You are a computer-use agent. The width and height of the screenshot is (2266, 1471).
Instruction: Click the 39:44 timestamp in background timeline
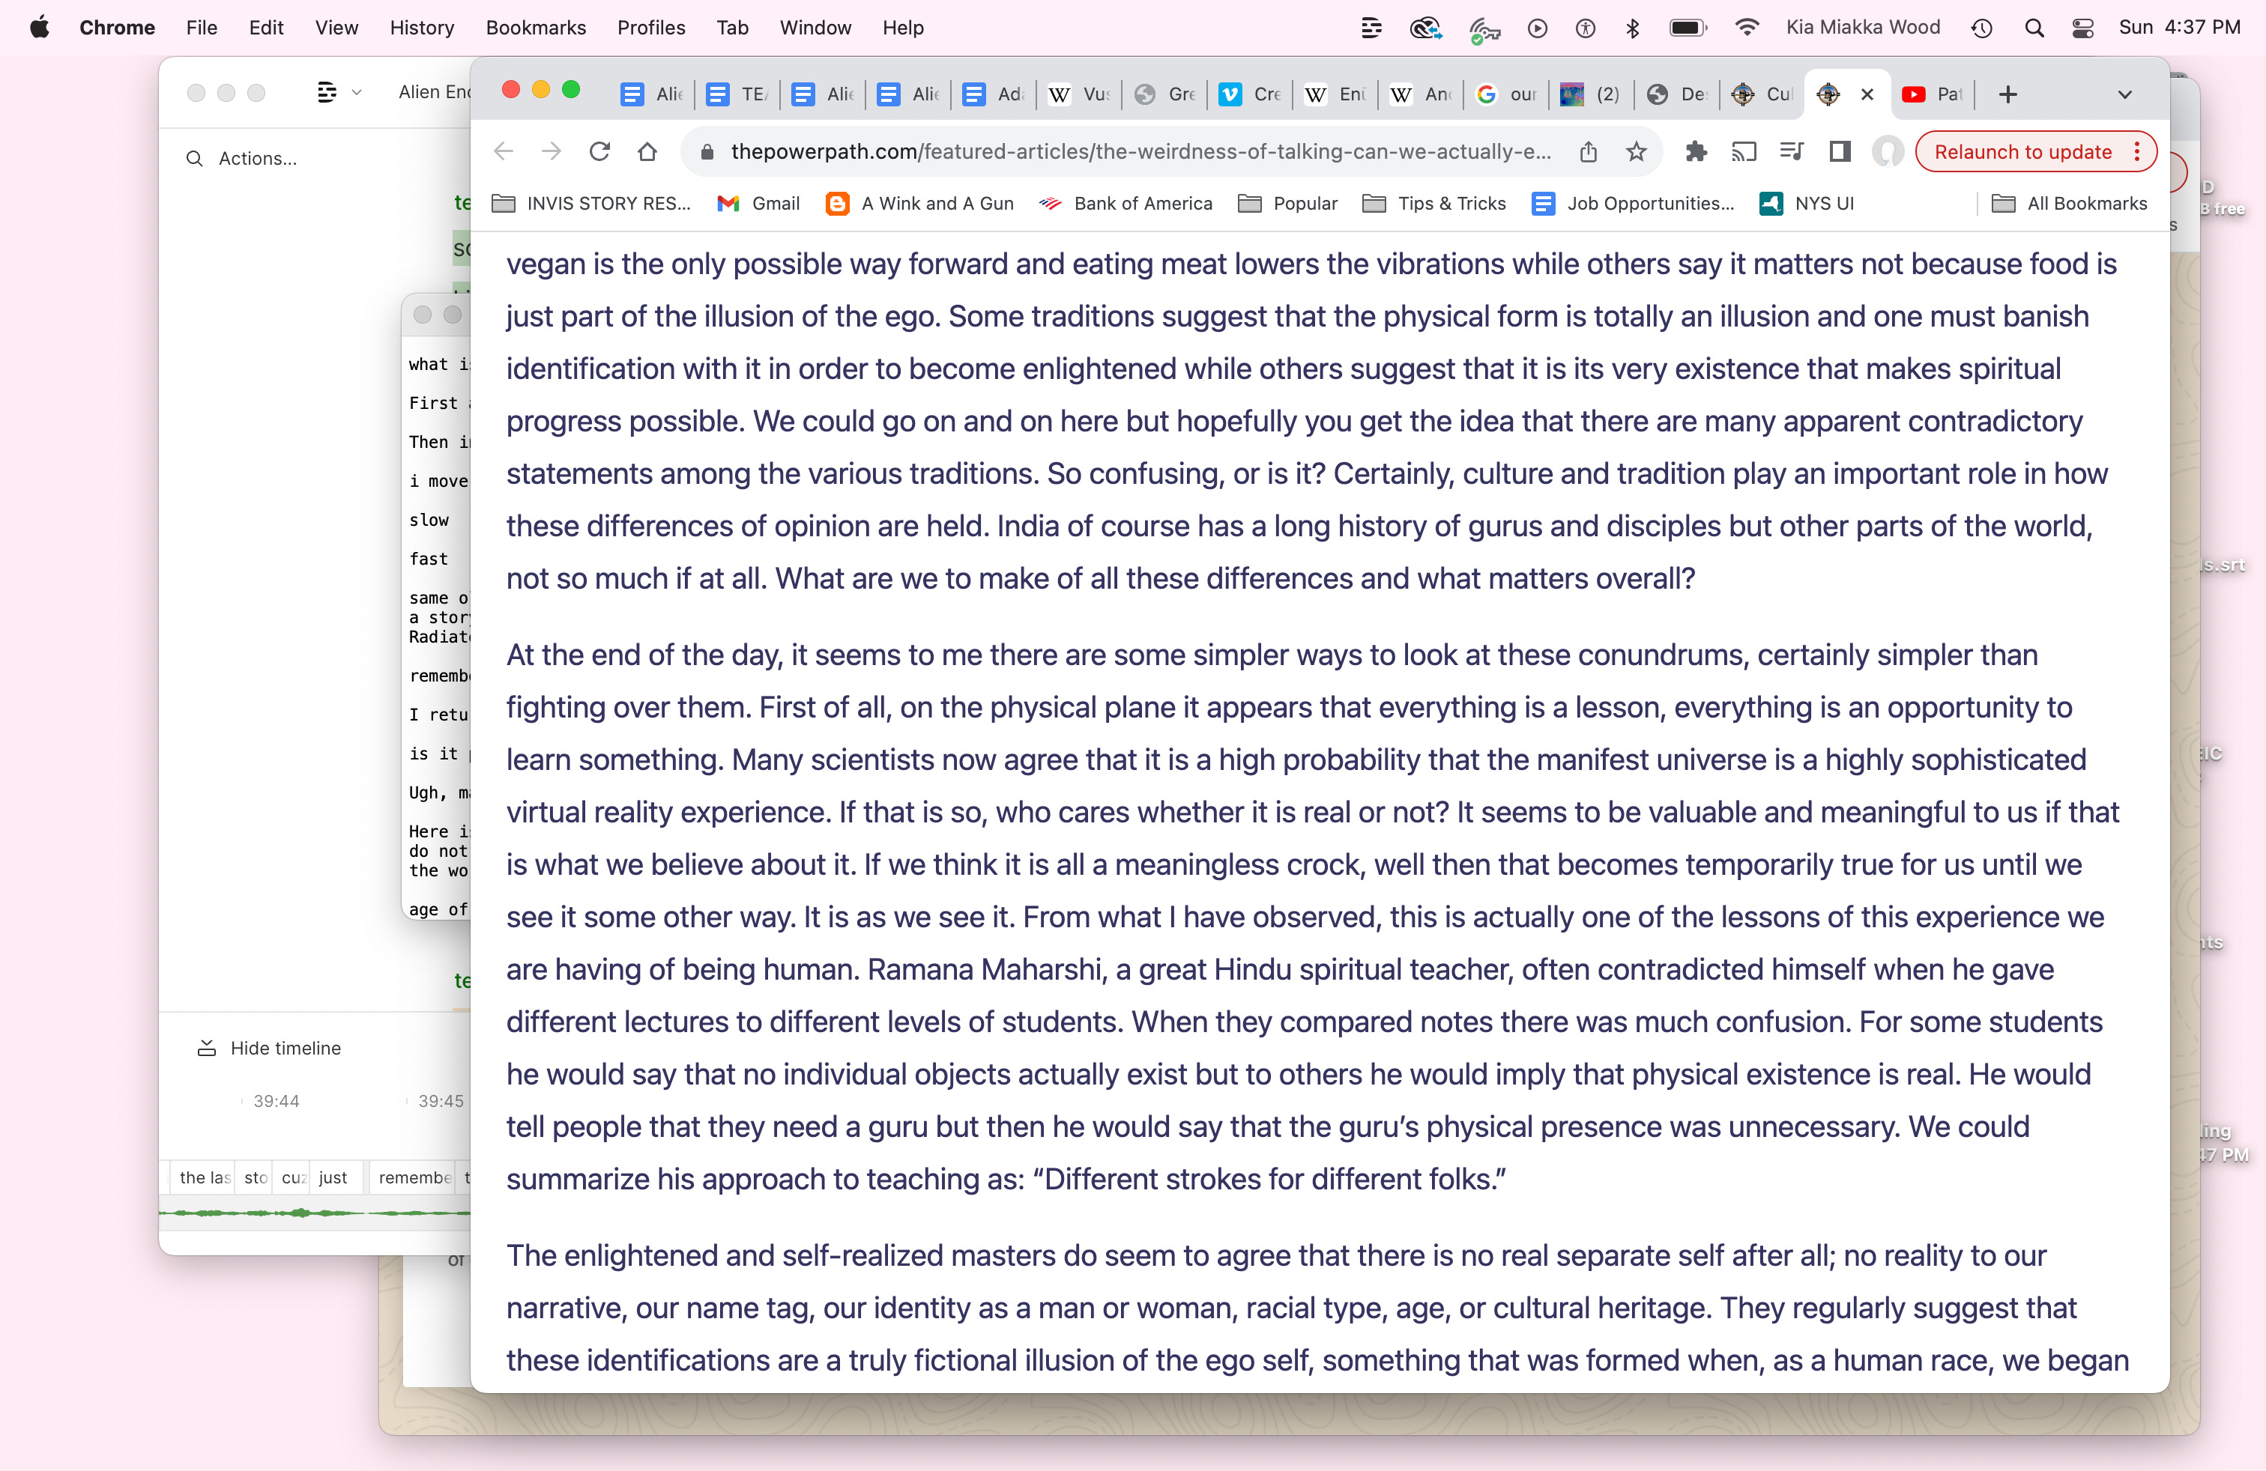tap(276, 1101)
